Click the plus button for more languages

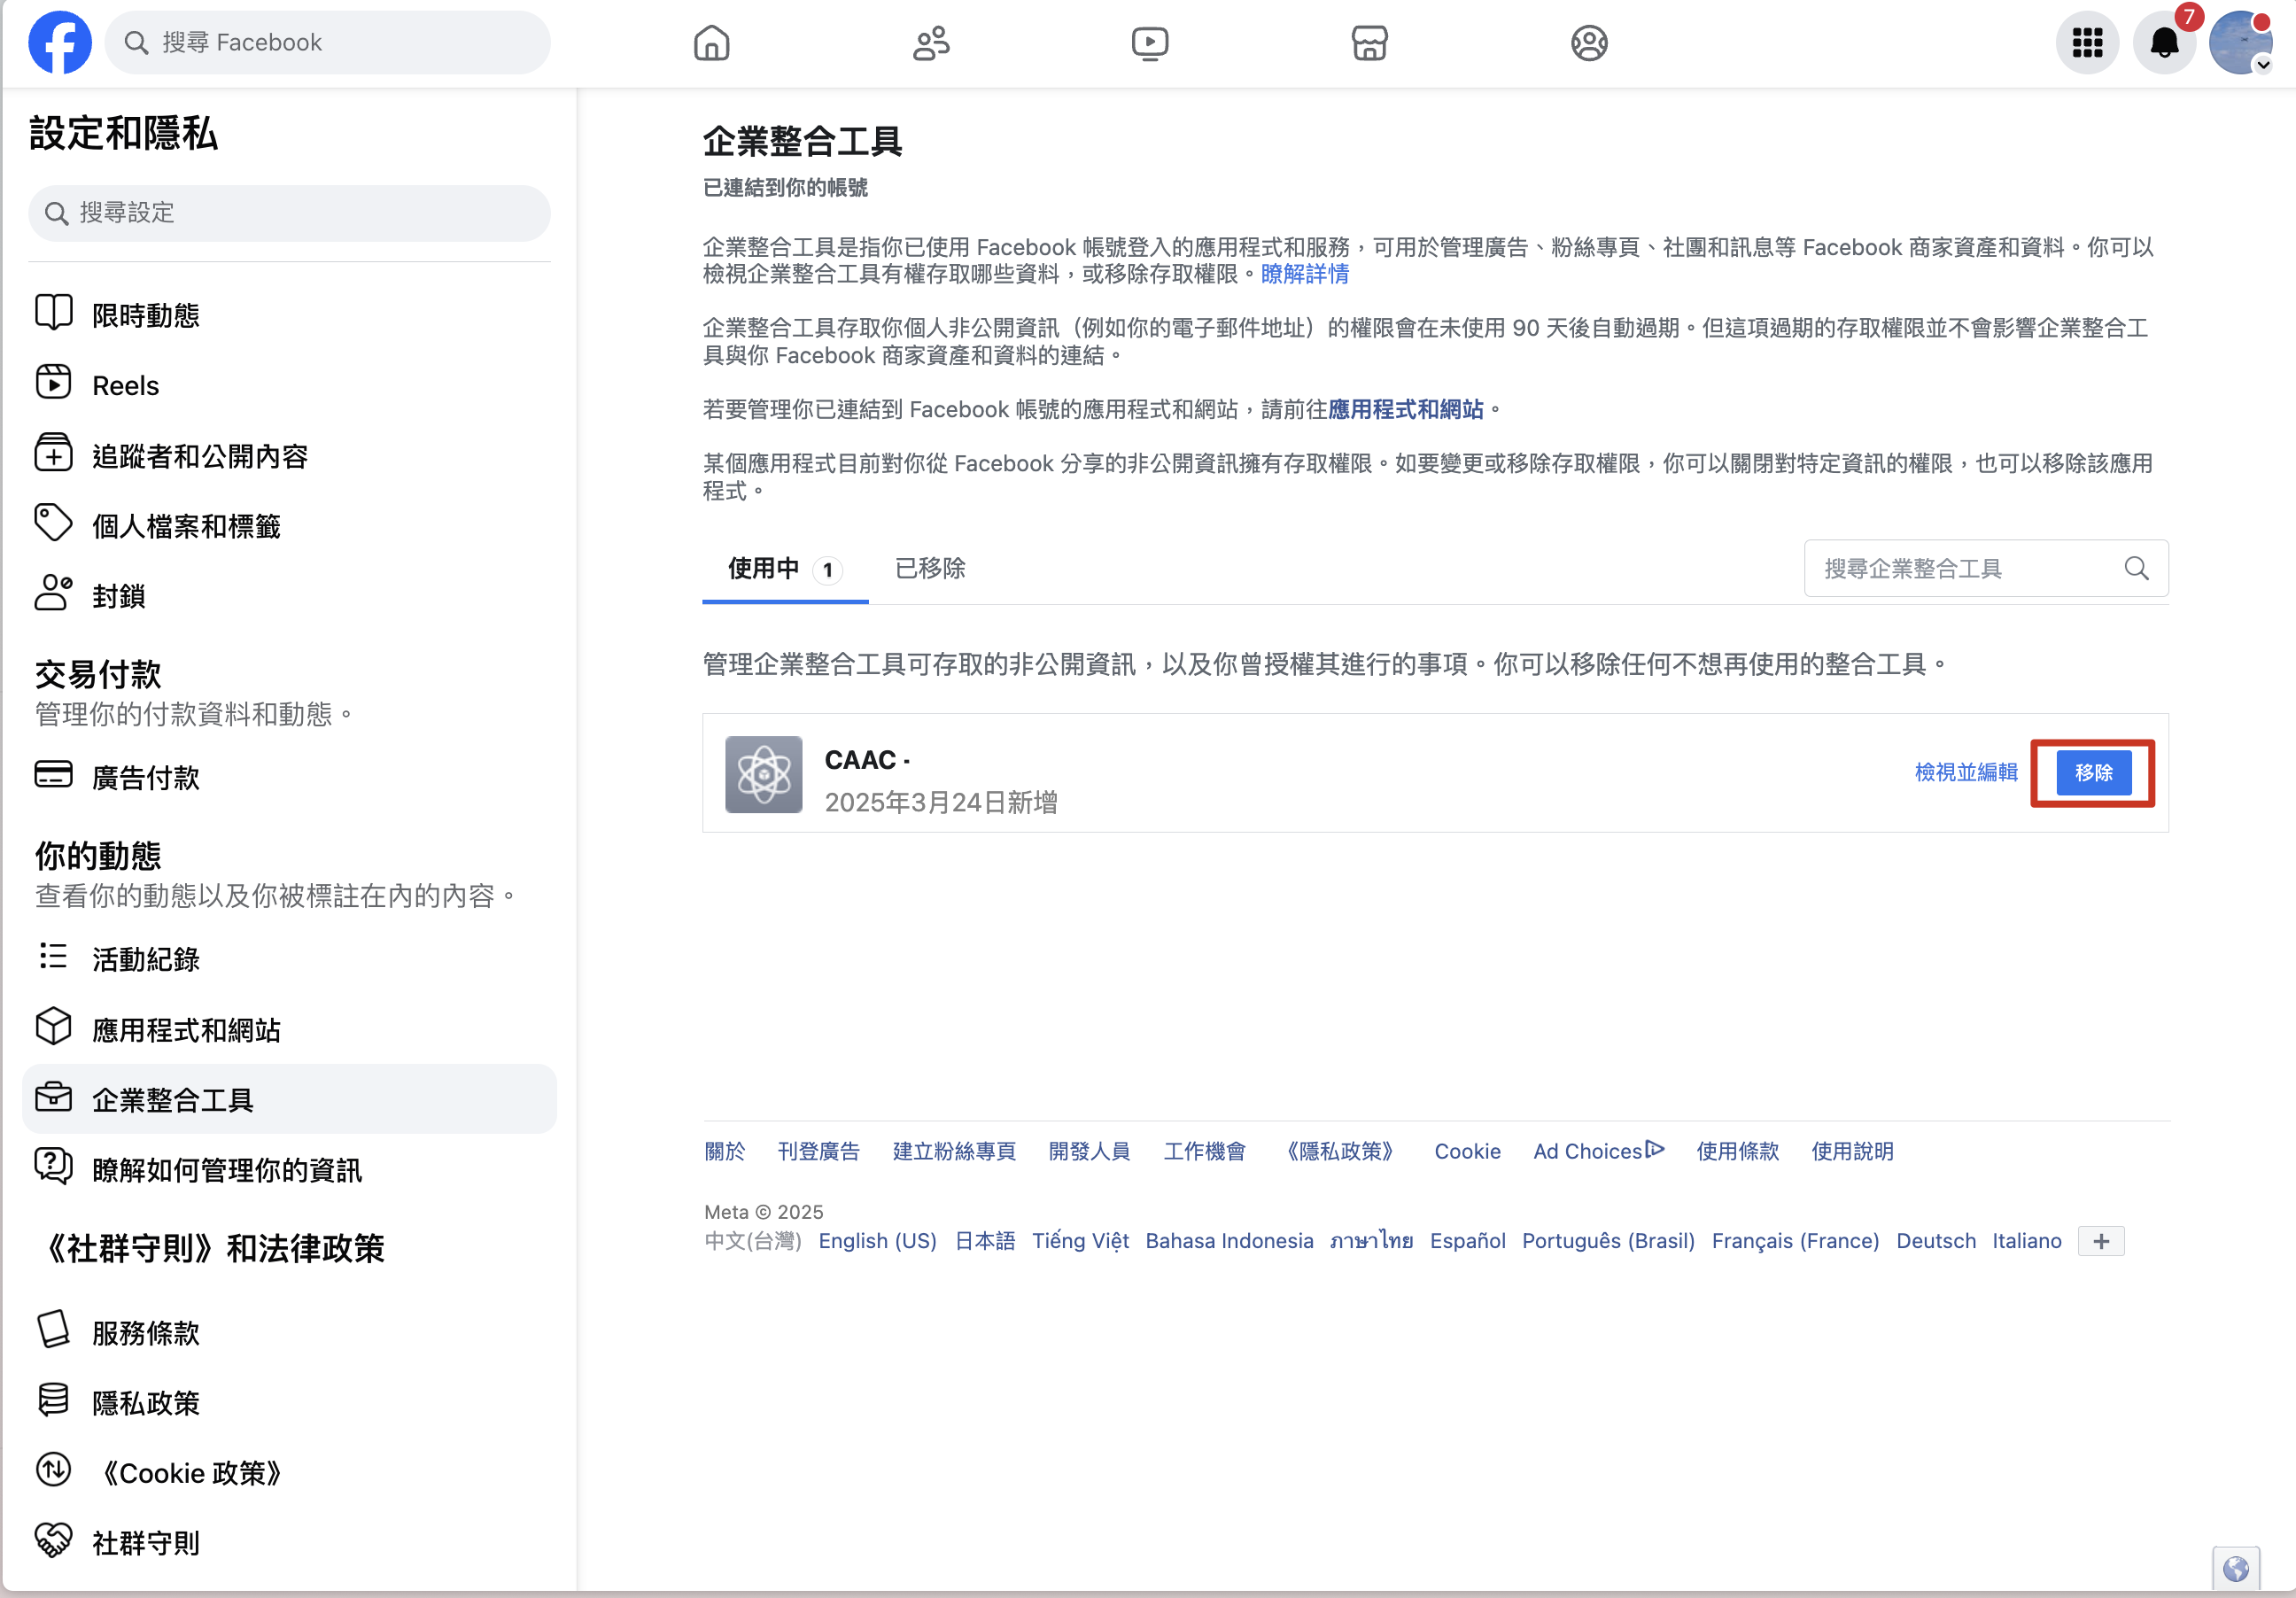(2101, 1241)
